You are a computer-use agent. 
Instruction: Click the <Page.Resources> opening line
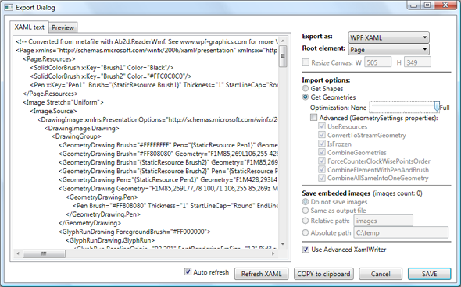click(49, 59)
